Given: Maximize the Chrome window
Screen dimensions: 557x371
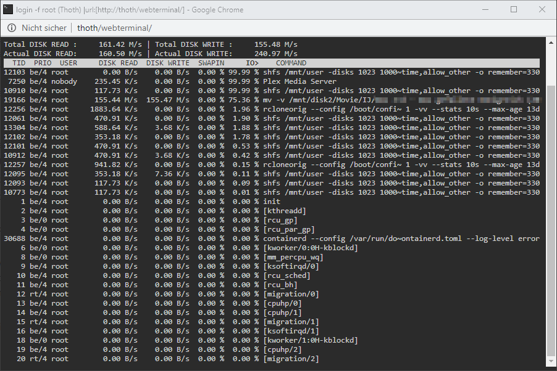Looking at the screenshot, I should coord(514,9).
